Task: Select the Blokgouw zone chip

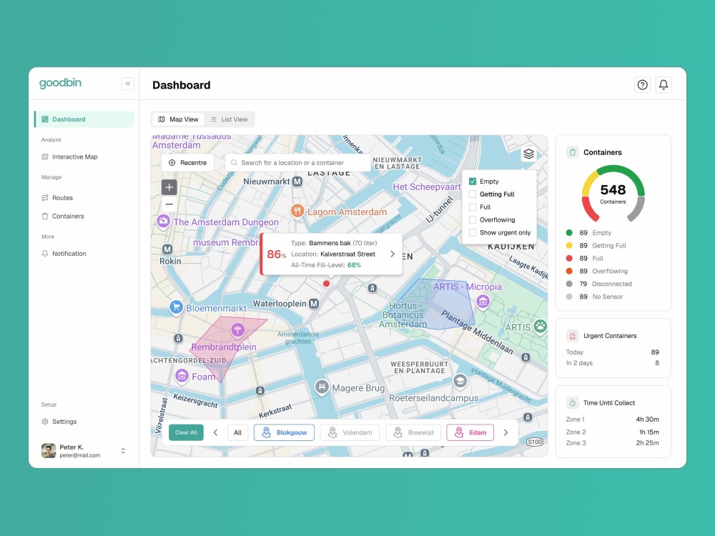Action: [284, 432]
